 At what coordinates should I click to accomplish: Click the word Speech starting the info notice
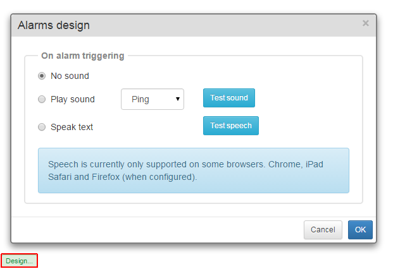pyautogui.click(x=63, y=164)
